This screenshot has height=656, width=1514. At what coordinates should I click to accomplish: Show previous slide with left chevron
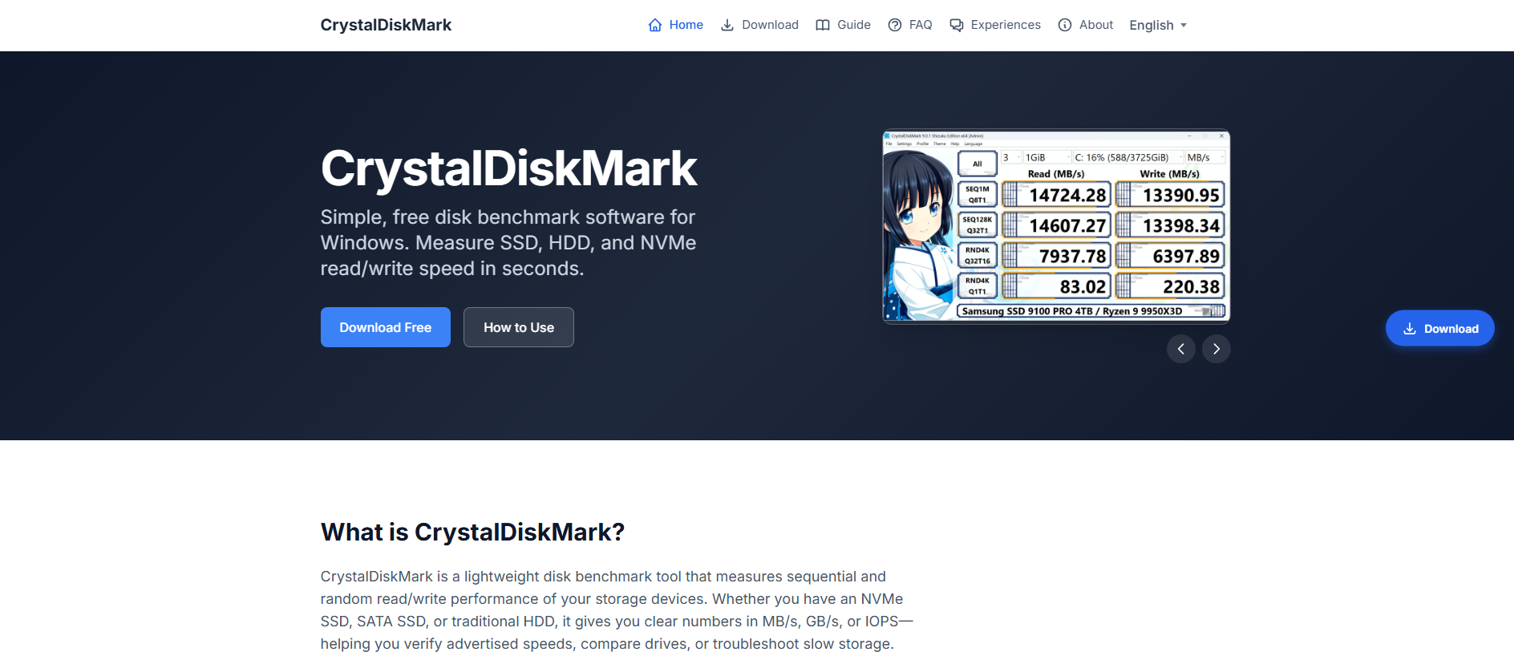(1181, 349)
